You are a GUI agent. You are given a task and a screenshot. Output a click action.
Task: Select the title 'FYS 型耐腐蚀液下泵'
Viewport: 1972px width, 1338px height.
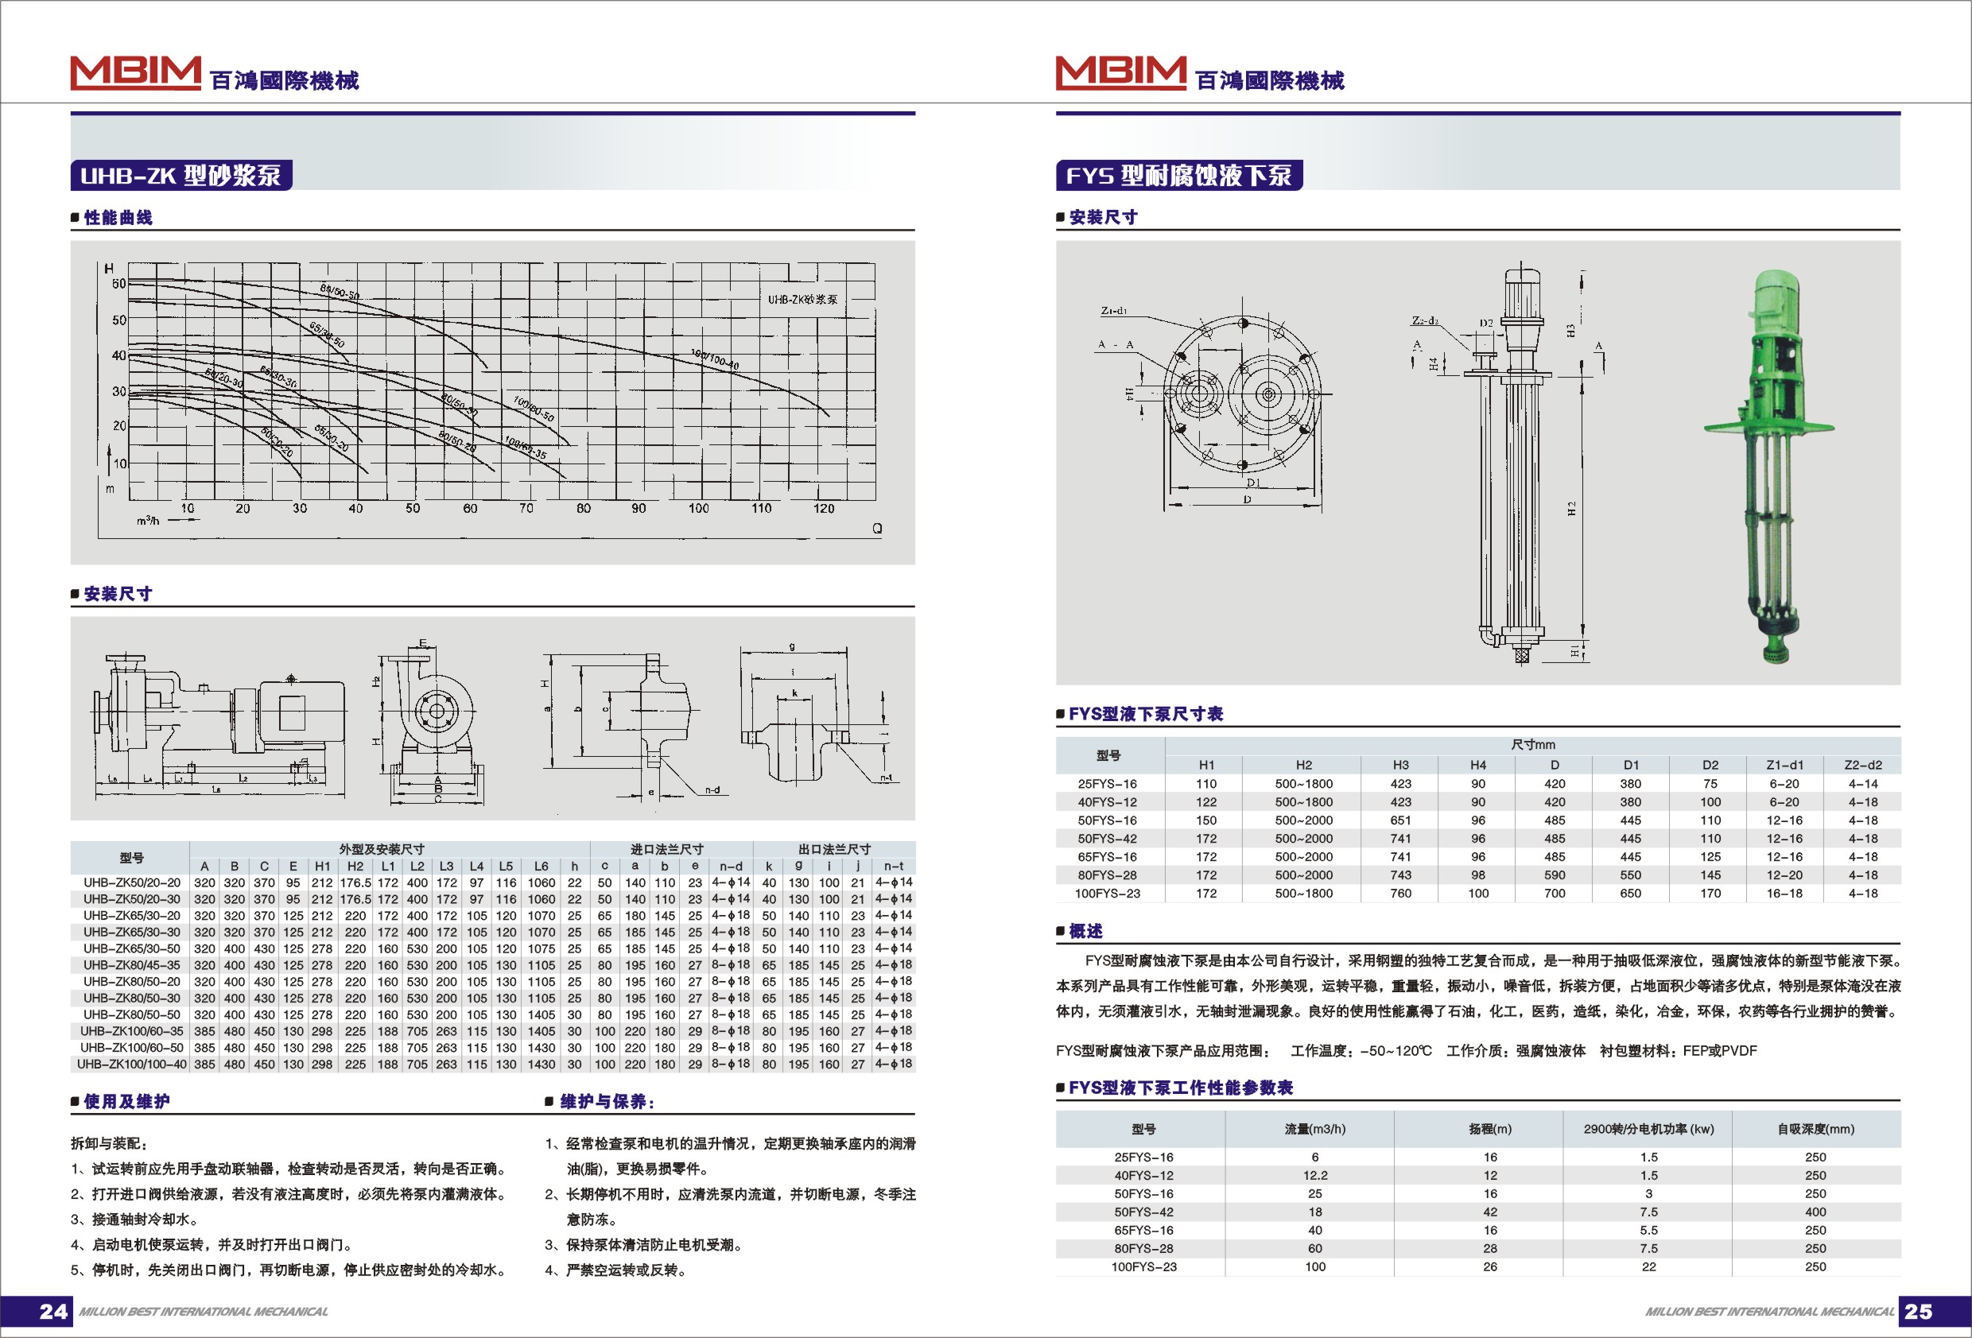click(x=1178, y=176)
